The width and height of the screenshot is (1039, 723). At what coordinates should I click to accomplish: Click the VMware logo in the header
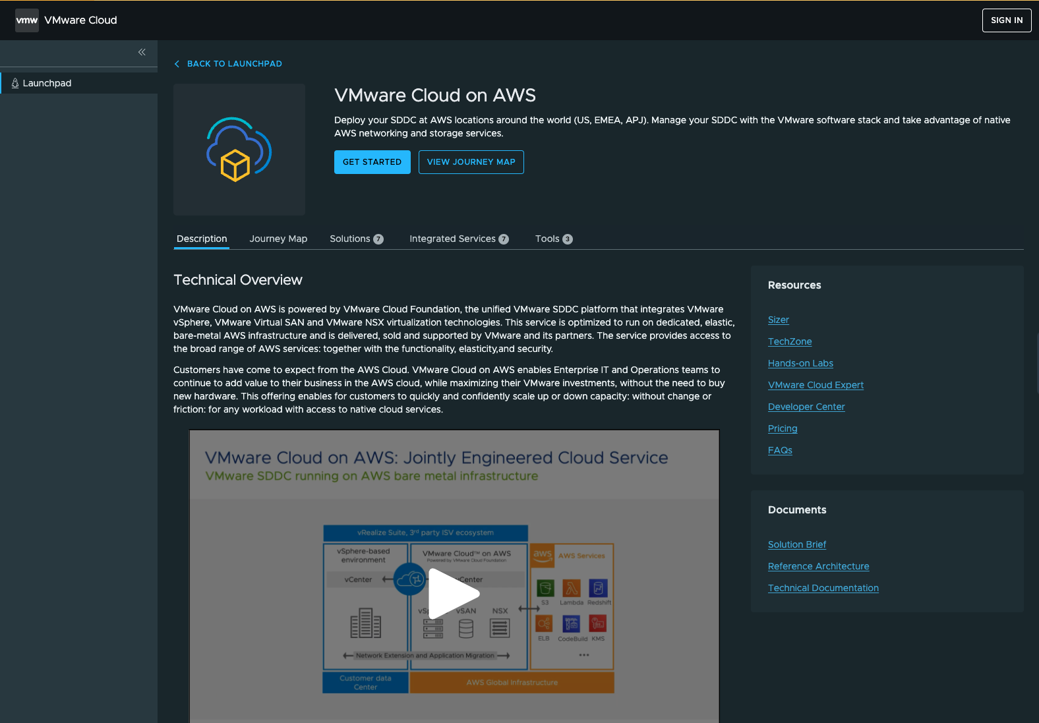pyautogui.click(x=27, y=20)
